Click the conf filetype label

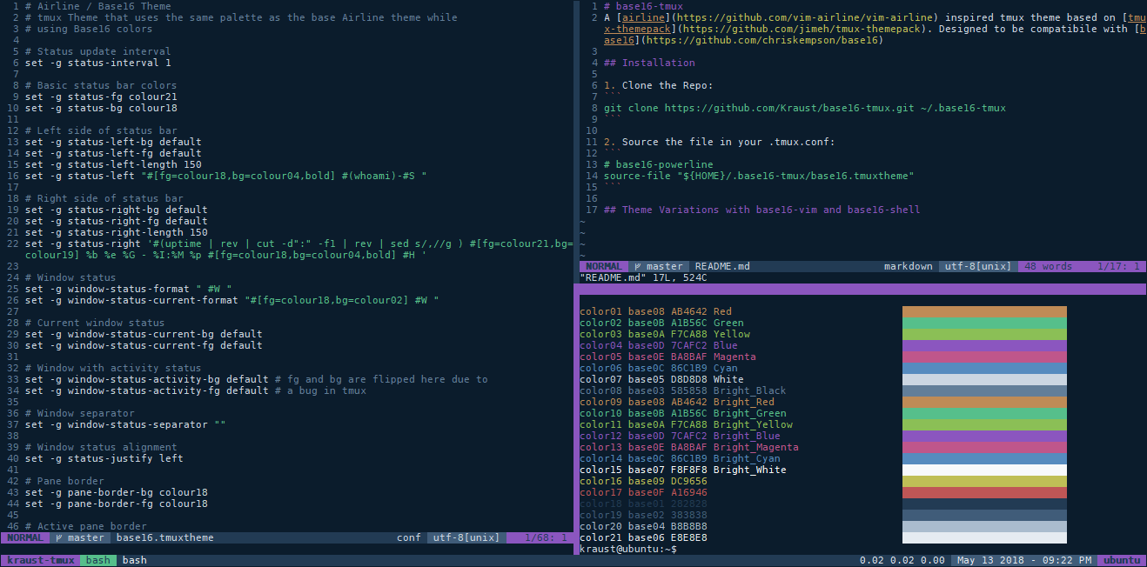[409, 537]
